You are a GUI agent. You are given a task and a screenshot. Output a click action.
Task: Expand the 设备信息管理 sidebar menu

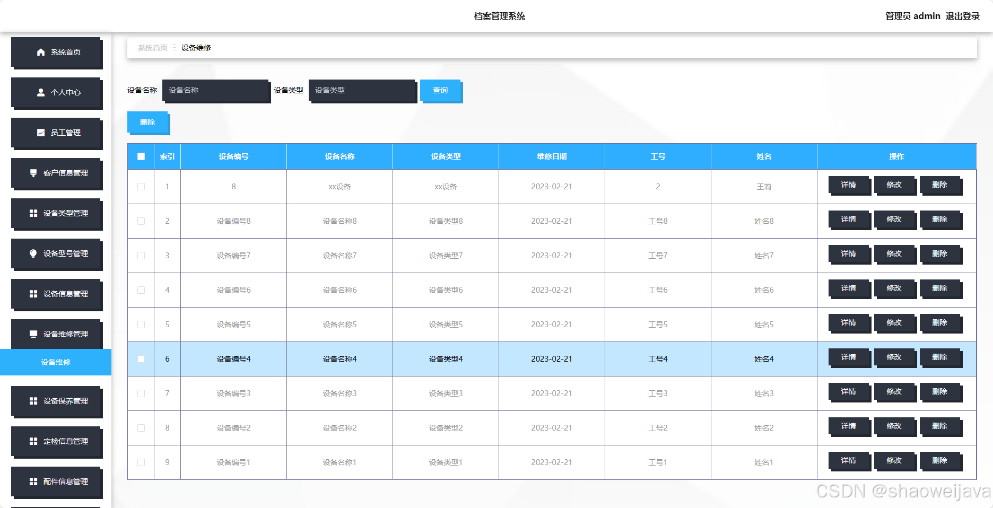coord(56,294)
